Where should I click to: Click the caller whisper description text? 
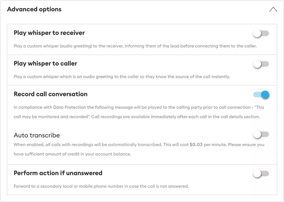pos(122,77)
